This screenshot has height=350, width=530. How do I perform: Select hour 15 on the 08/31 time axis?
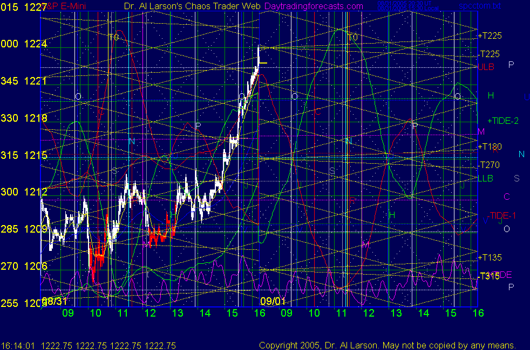pos(232,313)
